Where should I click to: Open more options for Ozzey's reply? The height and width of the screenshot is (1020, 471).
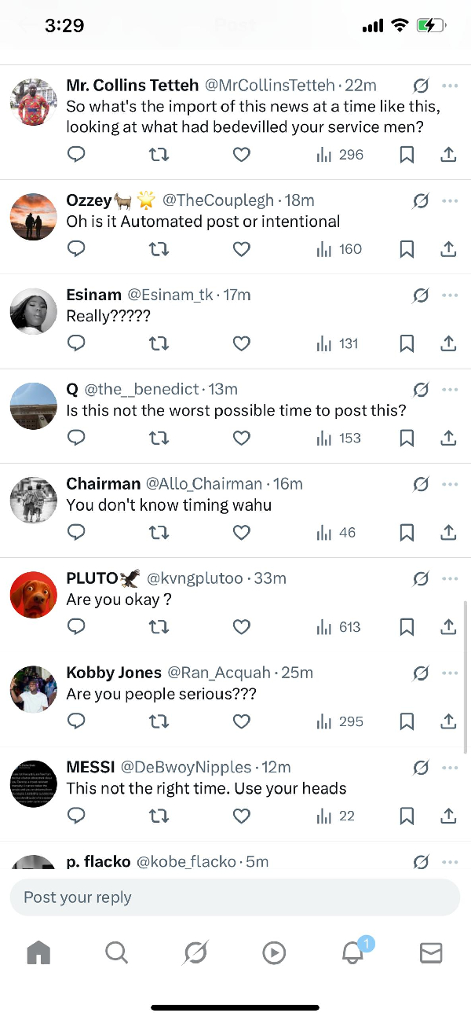[450, 200]
